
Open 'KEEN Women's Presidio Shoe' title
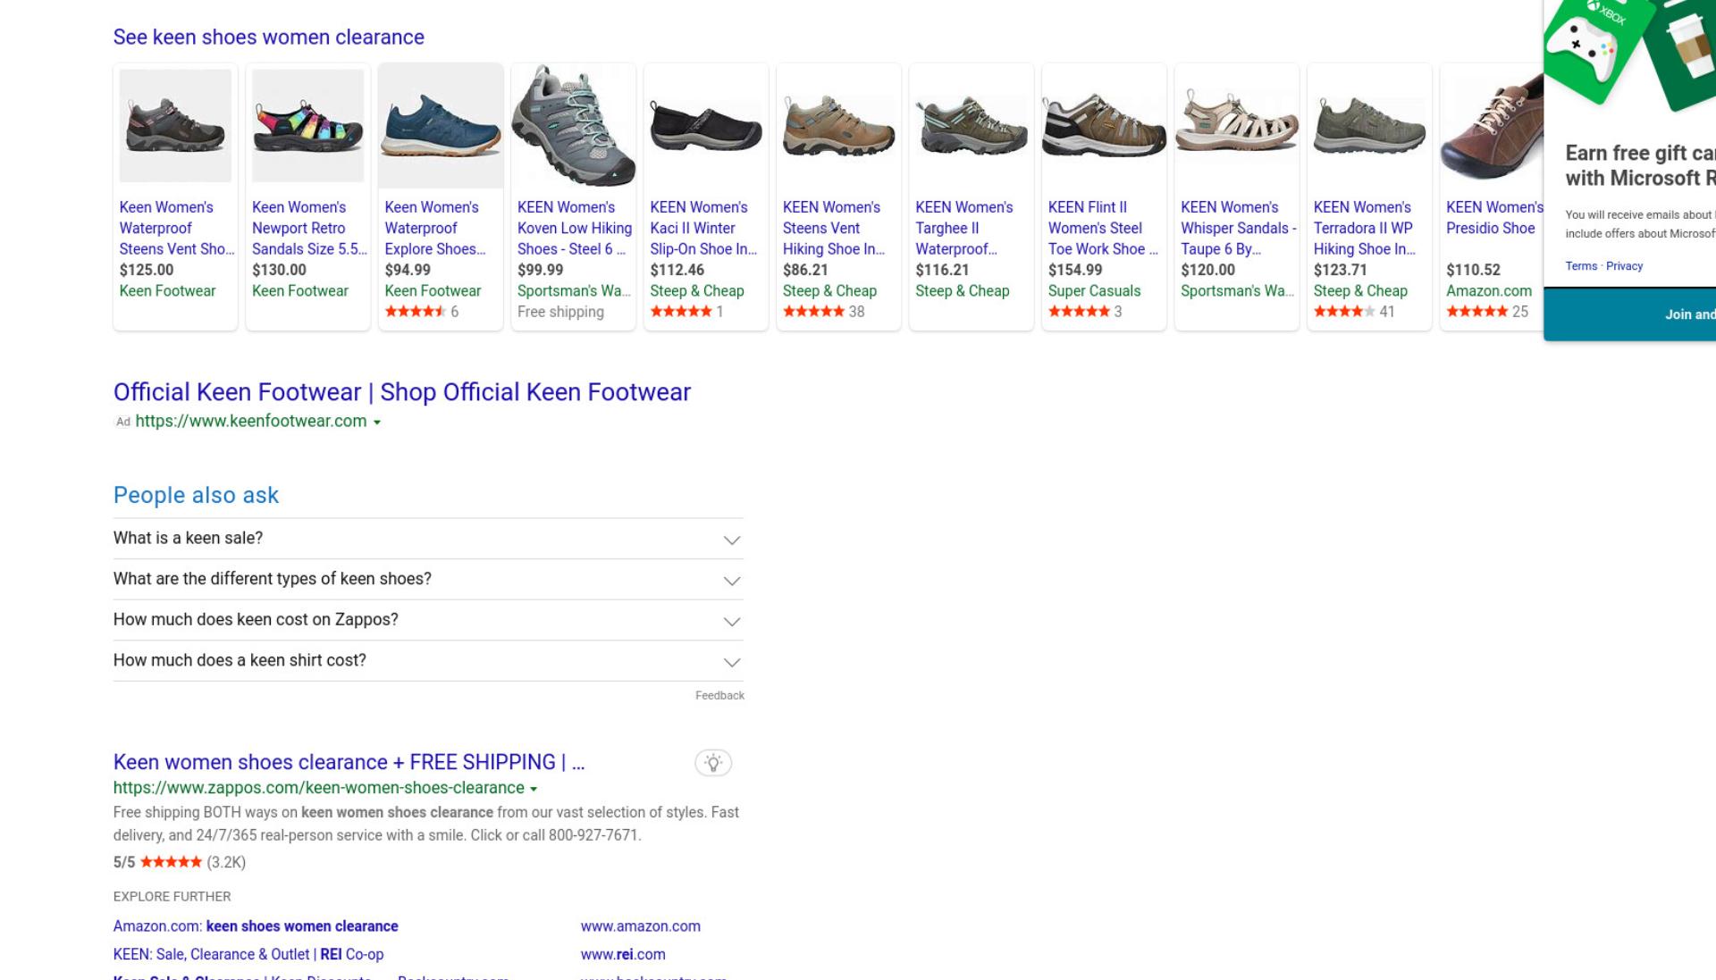click(1494, 218)
